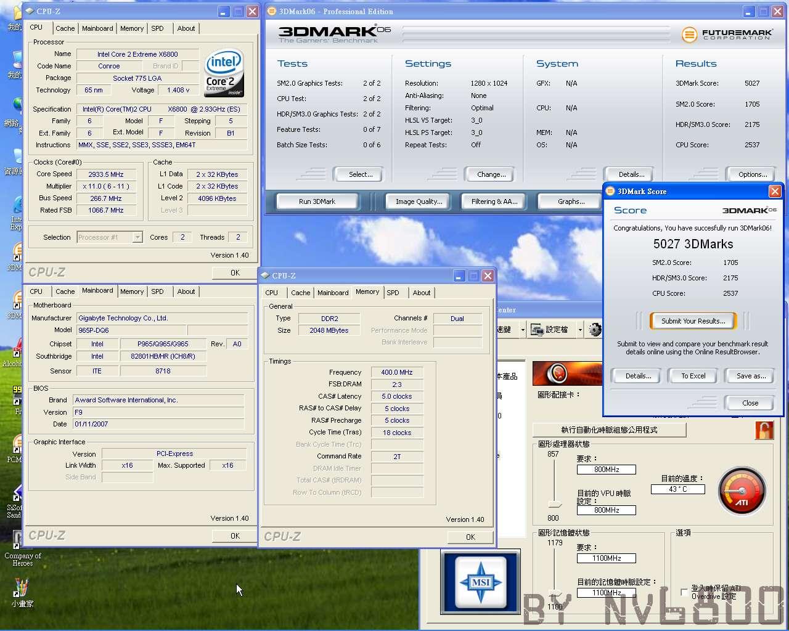Adjust the GPU clock slider handle
The width and height of the screenshot is (789, 631).
click(x=556, y=504)
